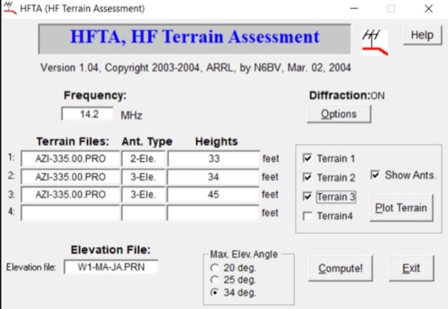The image size is (448, 309).
Task: Toggle the Terrain 1 checkbox
Action: [x=308, y=159]
